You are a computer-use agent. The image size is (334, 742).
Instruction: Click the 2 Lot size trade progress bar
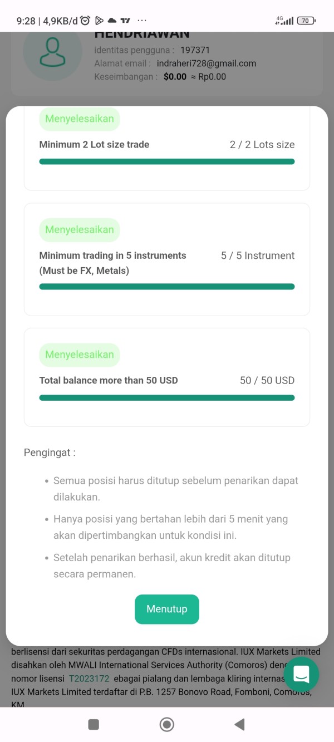[x=166, y=161]
